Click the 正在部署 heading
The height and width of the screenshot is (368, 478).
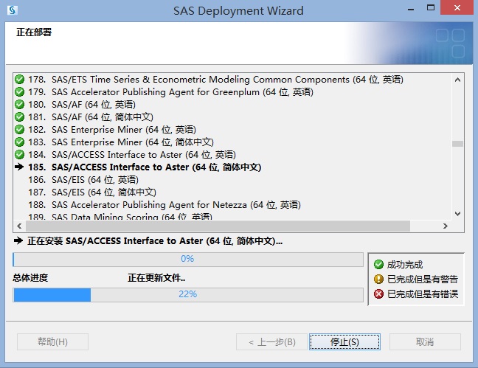pyautogui.click(x=34, y=32)
